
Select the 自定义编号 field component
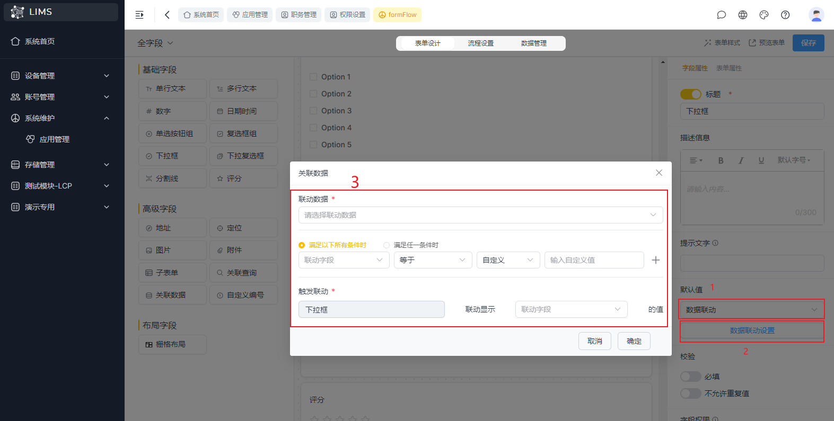point(243,295)
